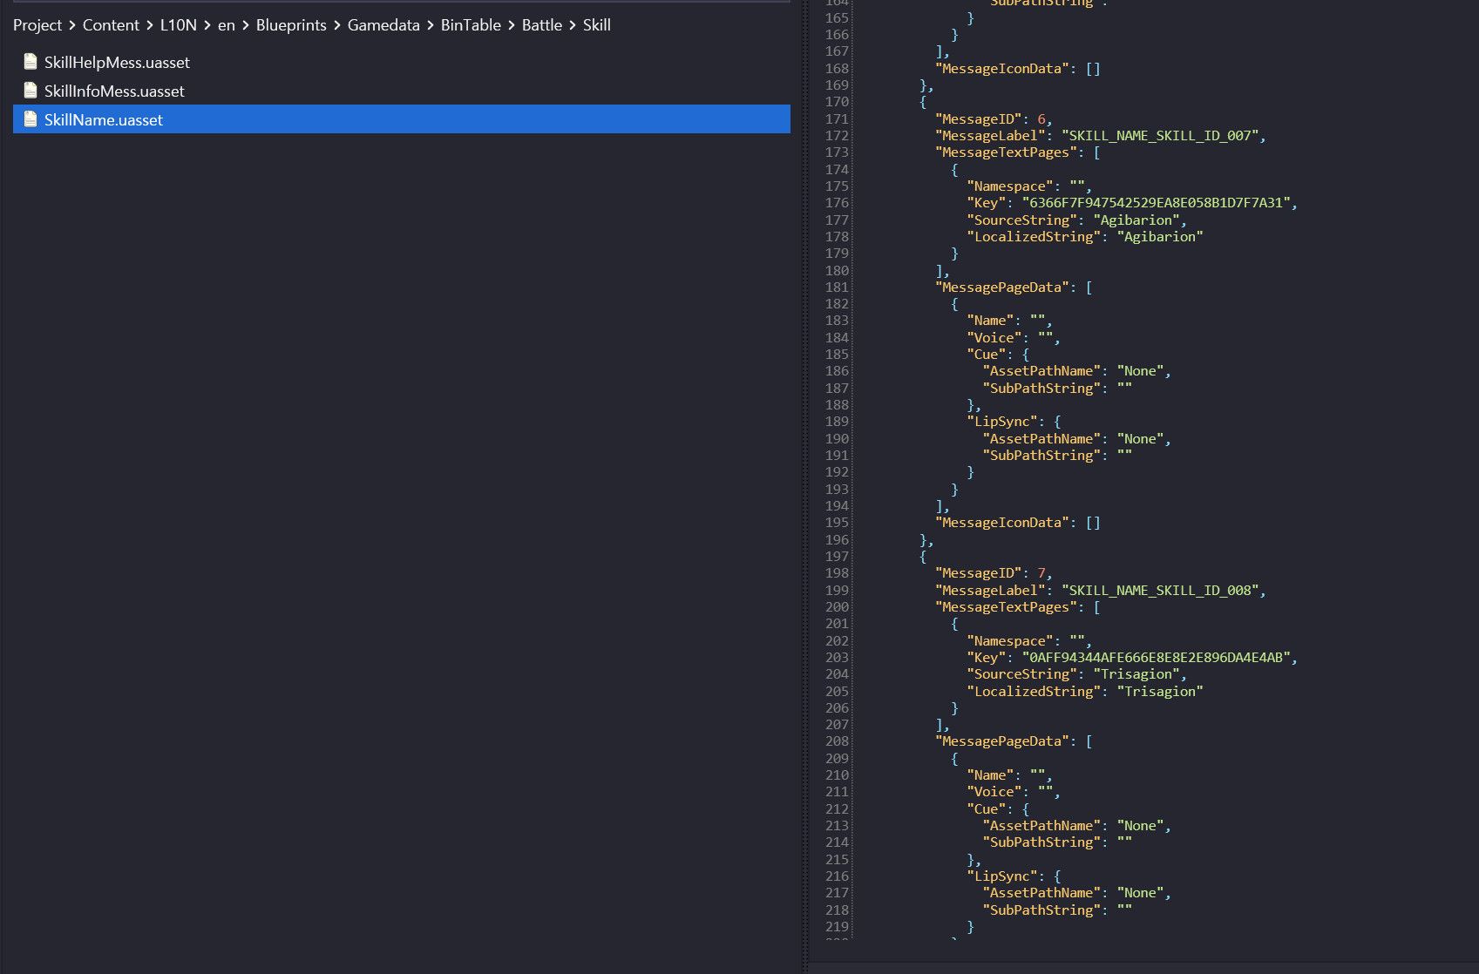Click MessageID value 7
The height and width of the screenshot is (974, 1479).
(x=1041, y=573)
